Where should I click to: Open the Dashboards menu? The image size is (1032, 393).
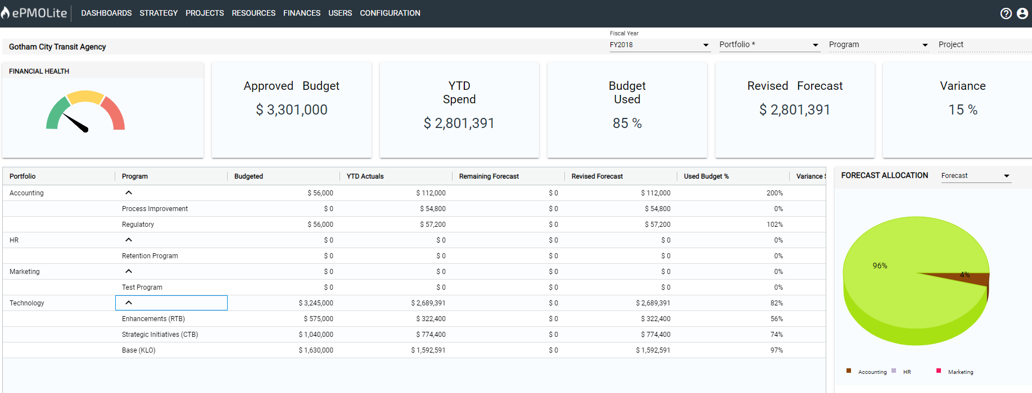tap(106, 13)
